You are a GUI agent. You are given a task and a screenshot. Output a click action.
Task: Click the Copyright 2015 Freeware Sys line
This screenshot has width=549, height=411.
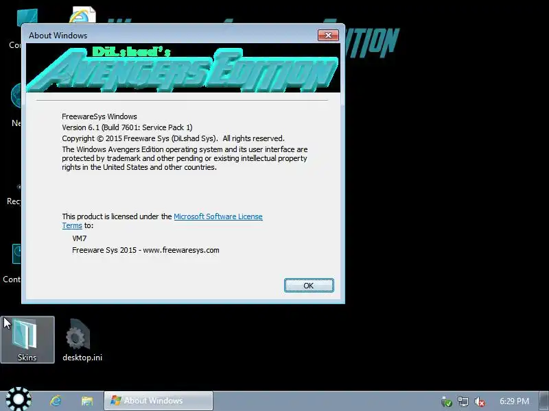pyautogui.click(x=174, y=138)
